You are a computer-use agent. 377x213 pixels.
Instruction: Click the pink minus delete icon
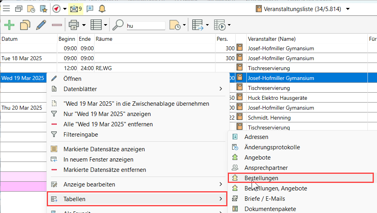(x=57, y=25)
